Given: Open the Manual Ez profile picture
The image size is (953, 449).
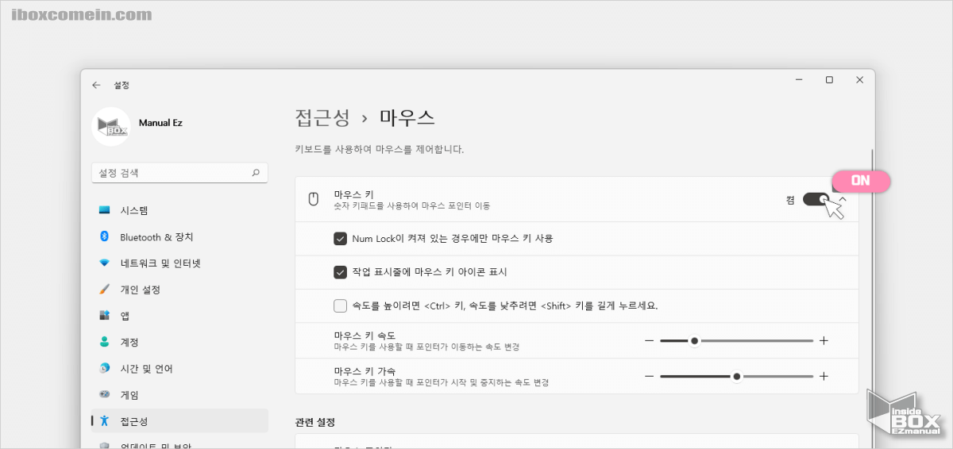Looking at the screenshot, I should tap(111, 126).
